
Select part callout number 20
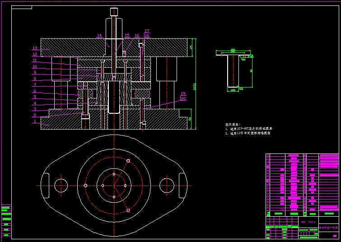[x=183, y=98]
